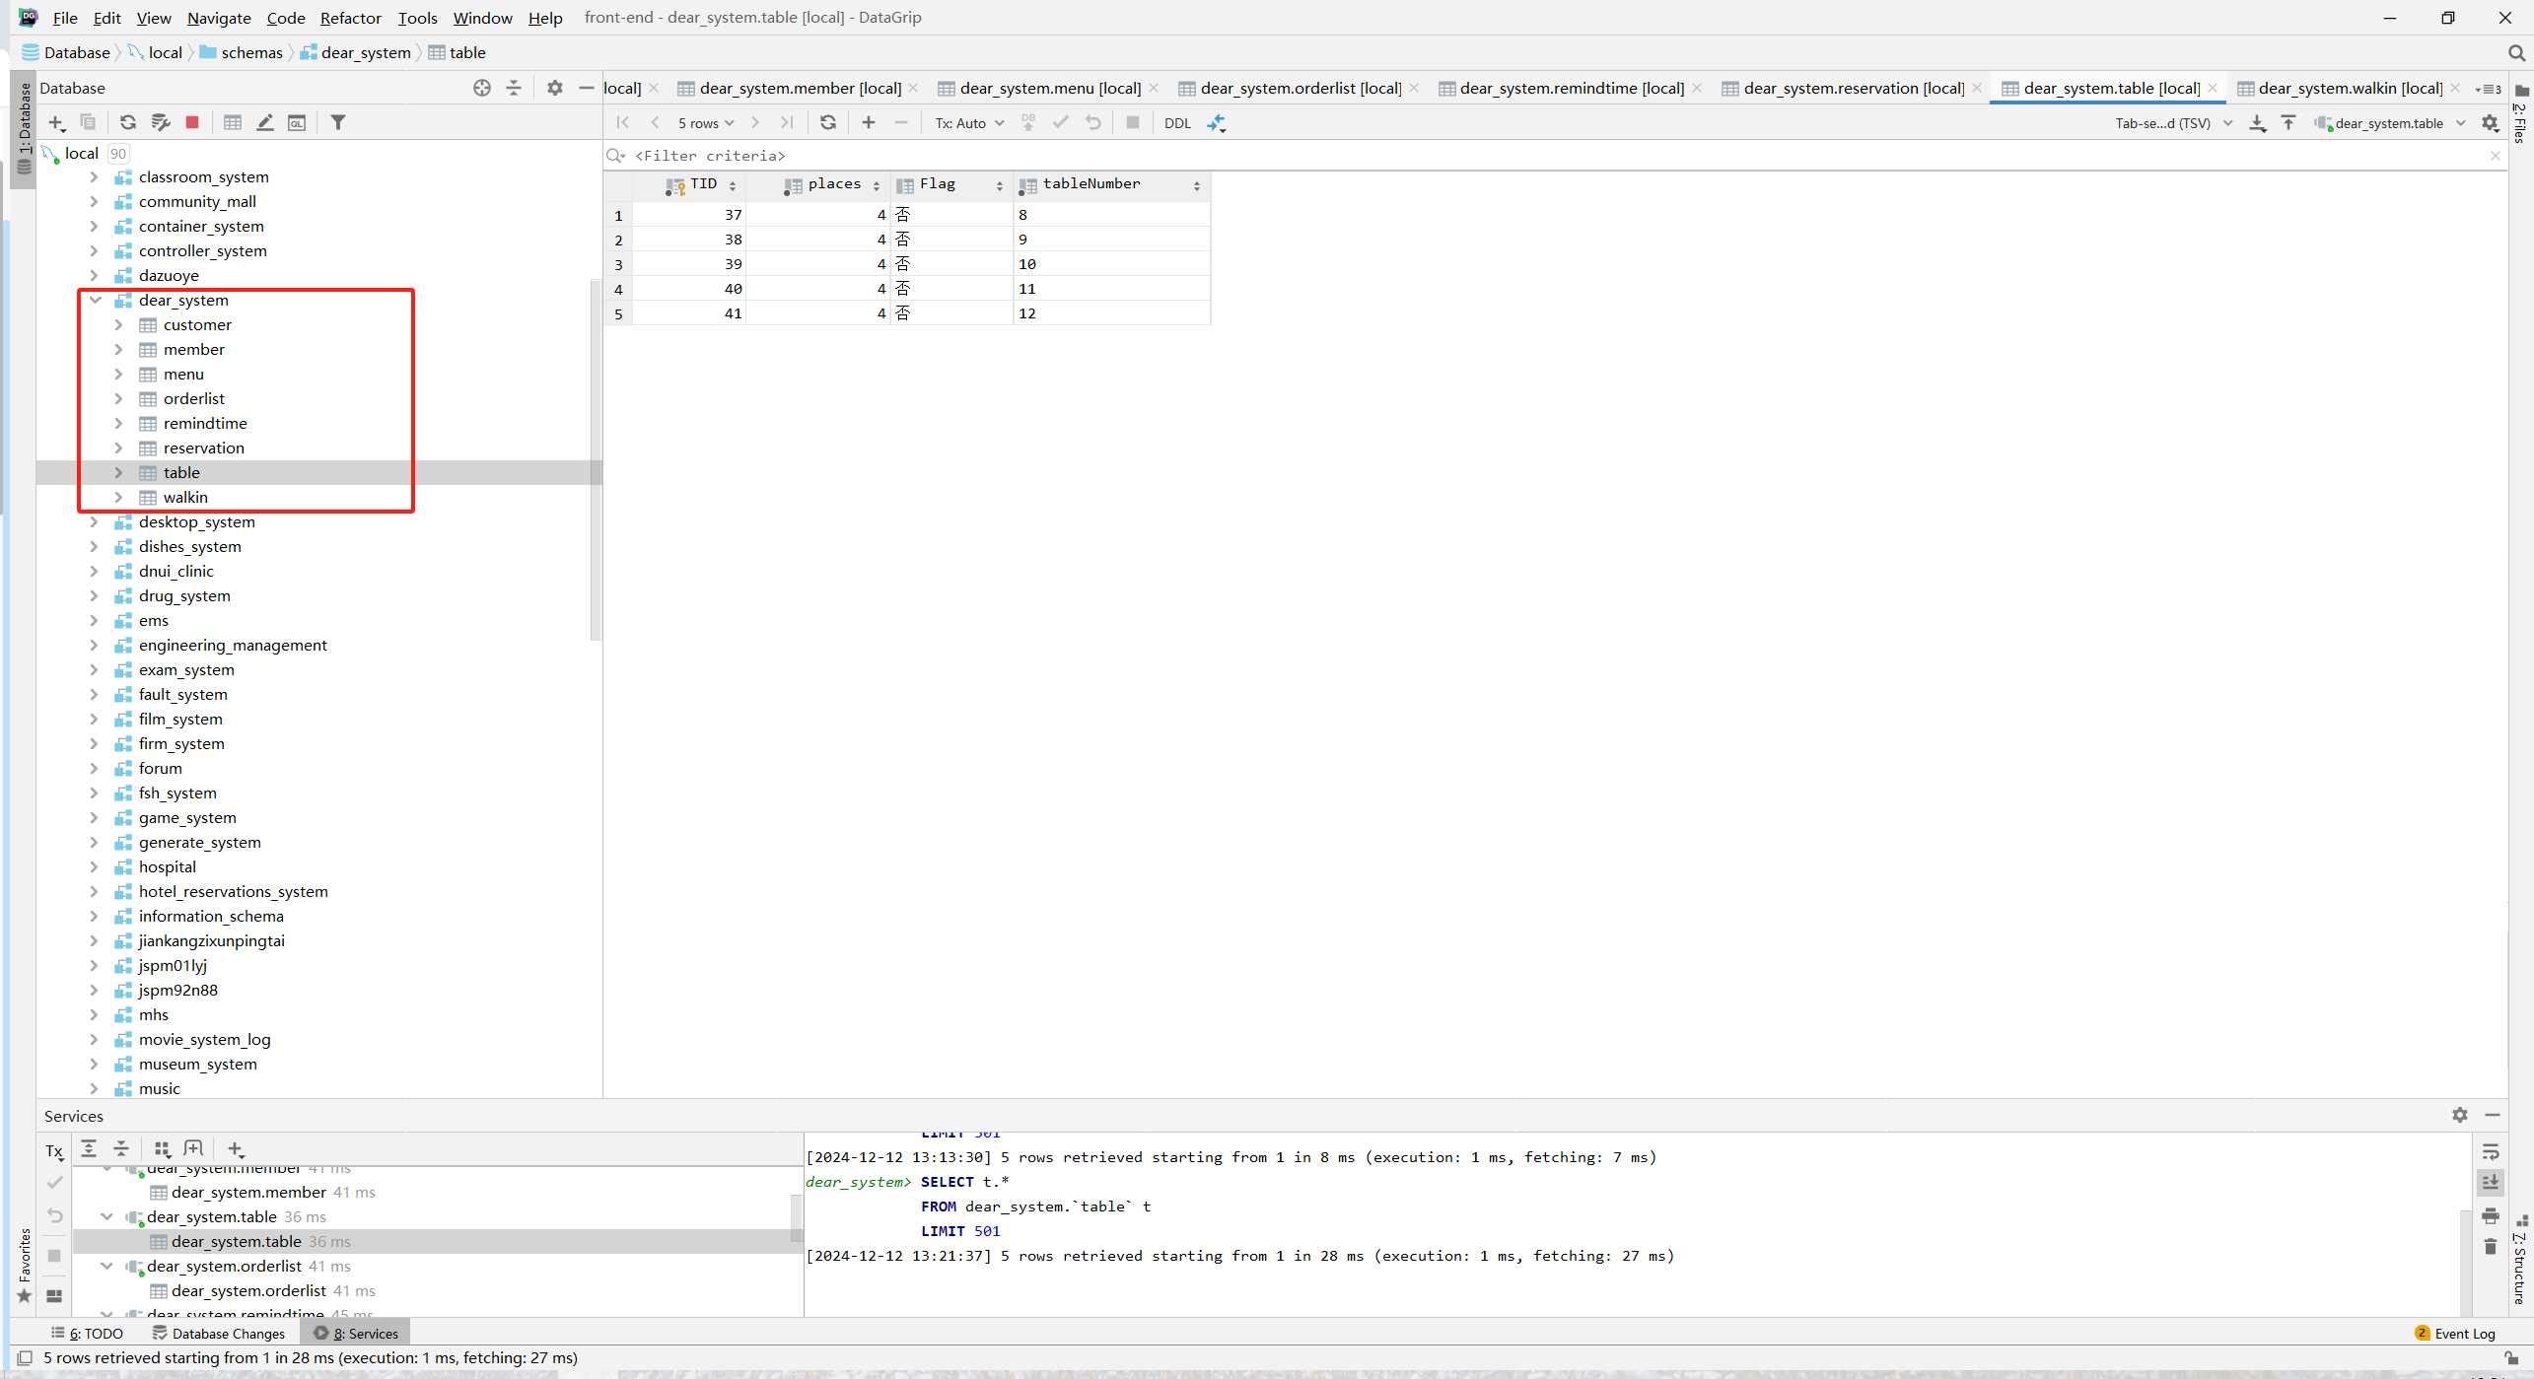This screenshot has height=1379, width=2534.
Task: Toggle the Favorites tool window stripe
Action: coord(25,1267)
